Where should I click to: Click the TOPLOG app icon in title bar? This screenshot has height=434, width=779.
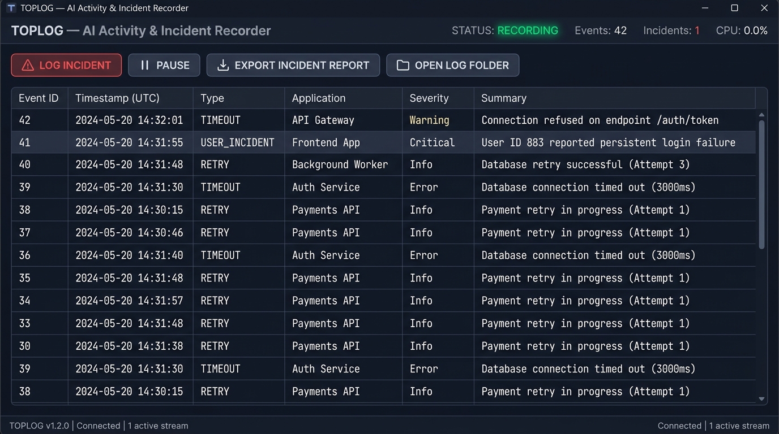[x=11, y=8]
